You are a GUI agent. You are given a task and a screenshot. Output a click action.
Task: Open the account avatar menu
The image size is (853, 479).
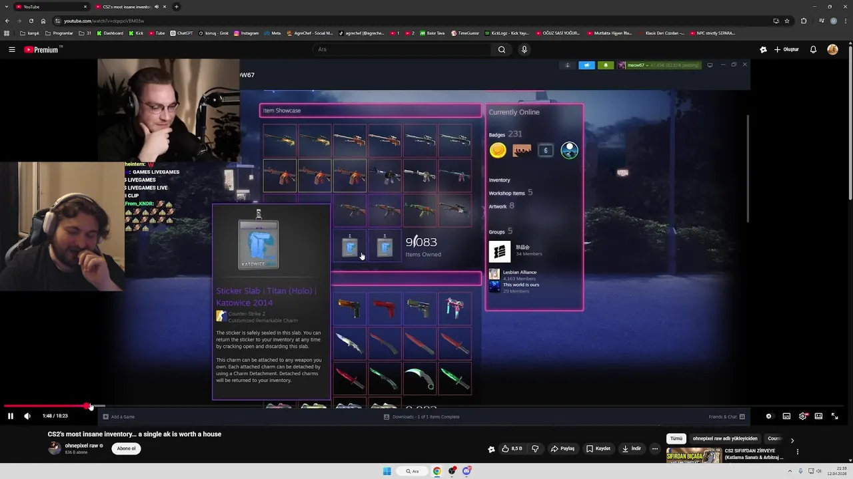point(832,49)
